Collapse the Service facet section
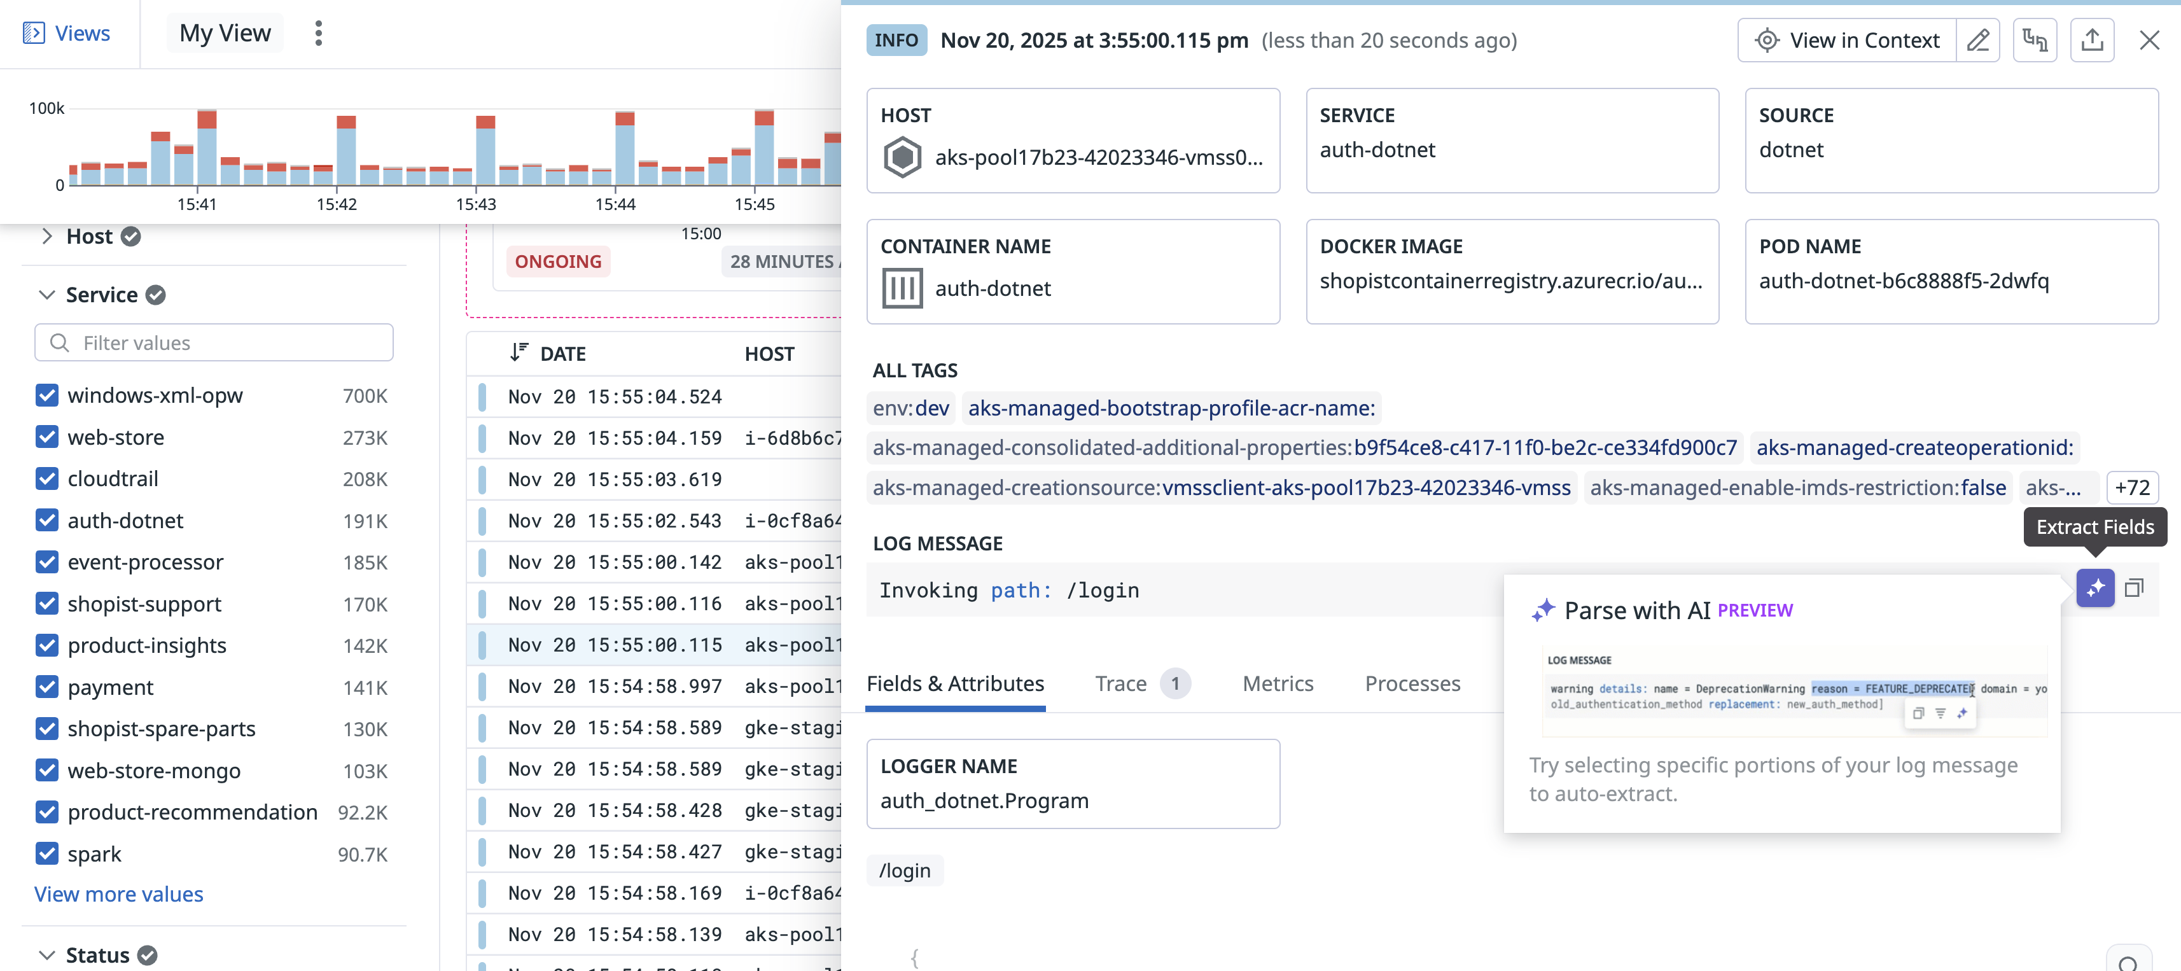Image resolution: width=2181 pixels, height=971 pixels. (x=48, y=295)
